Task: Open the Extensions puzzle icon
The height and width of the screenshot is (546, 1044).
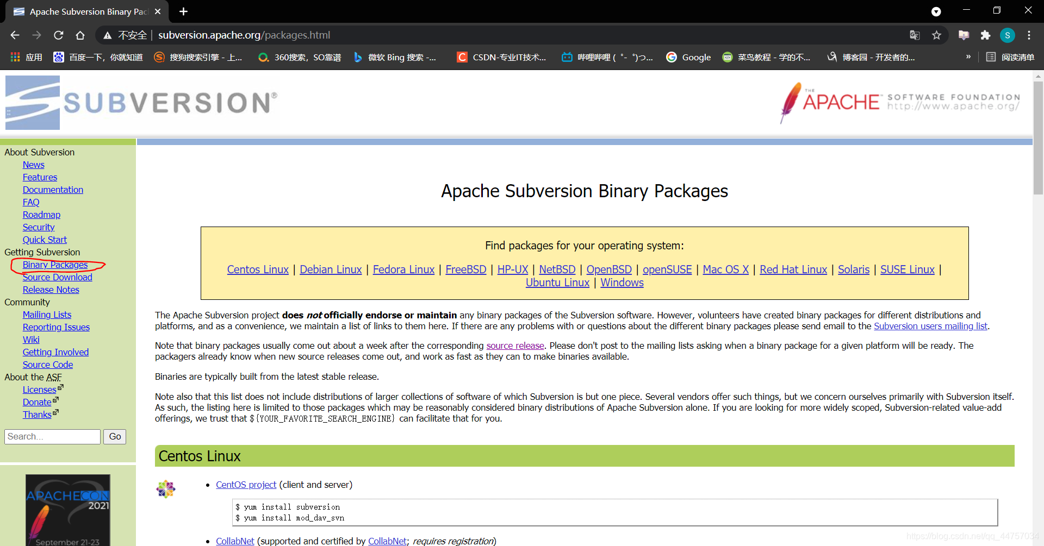Action: coord(985,35)
